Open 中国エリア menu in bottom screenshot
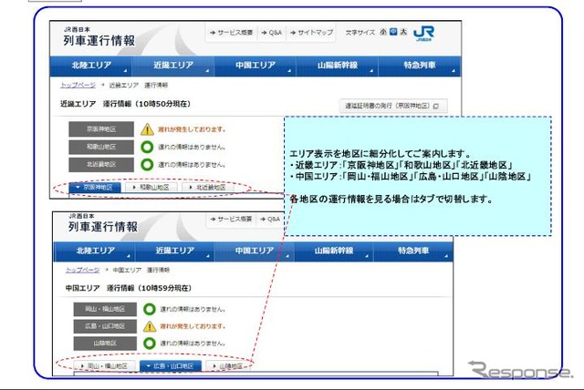The width and height of the screenshot is (584, 390). point(255,251)
